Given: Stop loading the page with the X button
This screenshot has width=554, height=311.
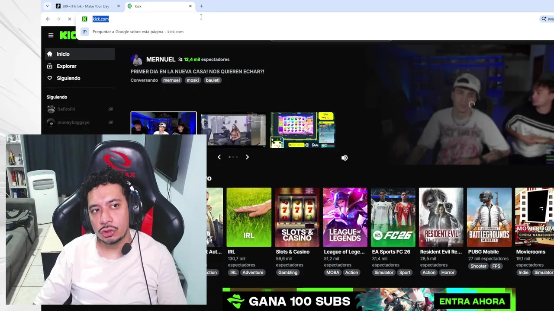Looking at the screenshot, I should pyautogui.click(x=69, y=19).
